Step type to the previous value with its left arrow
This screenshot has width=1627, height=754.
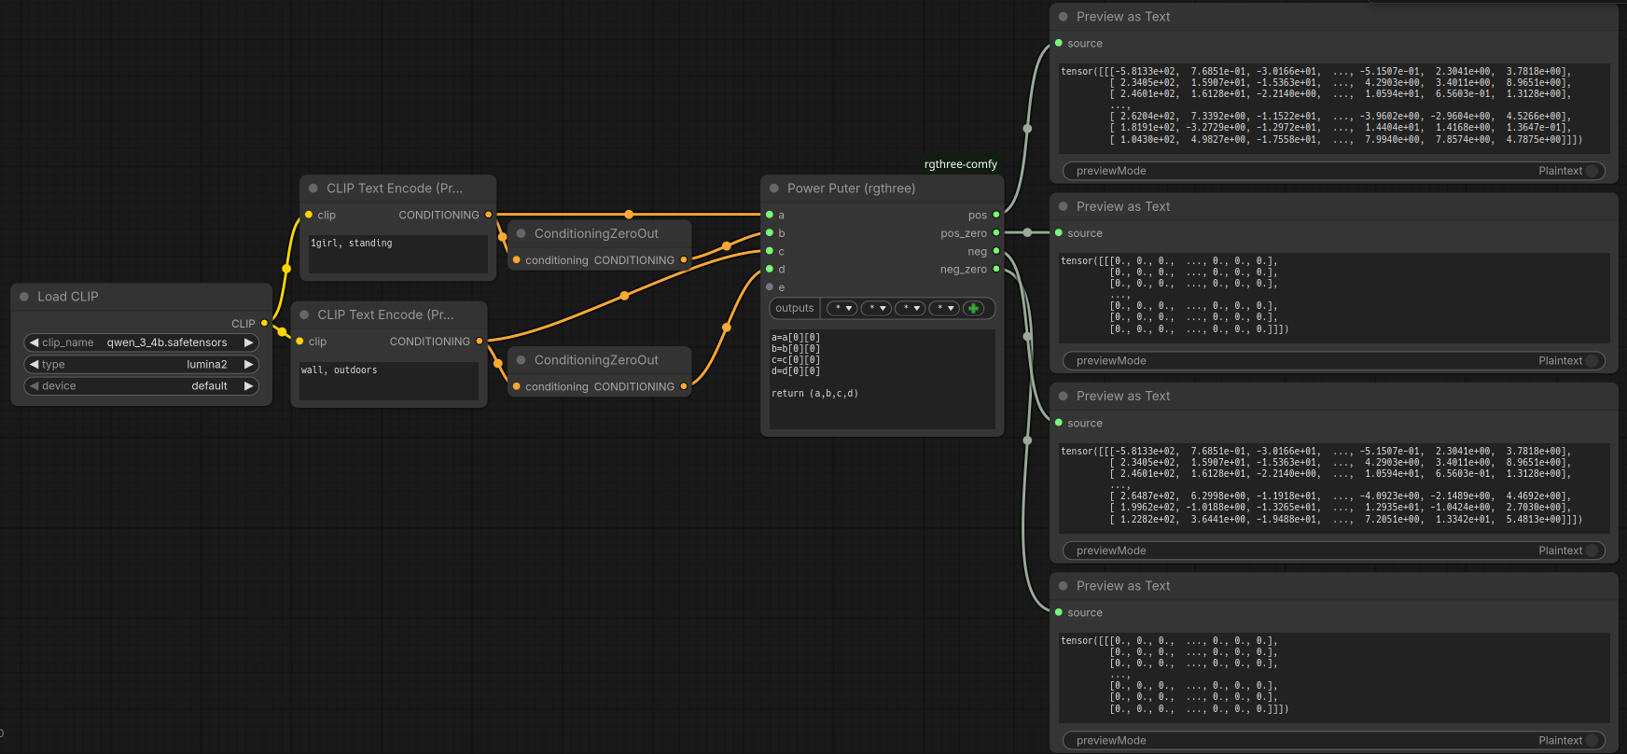pyautogui.click(x=35, y=365)
